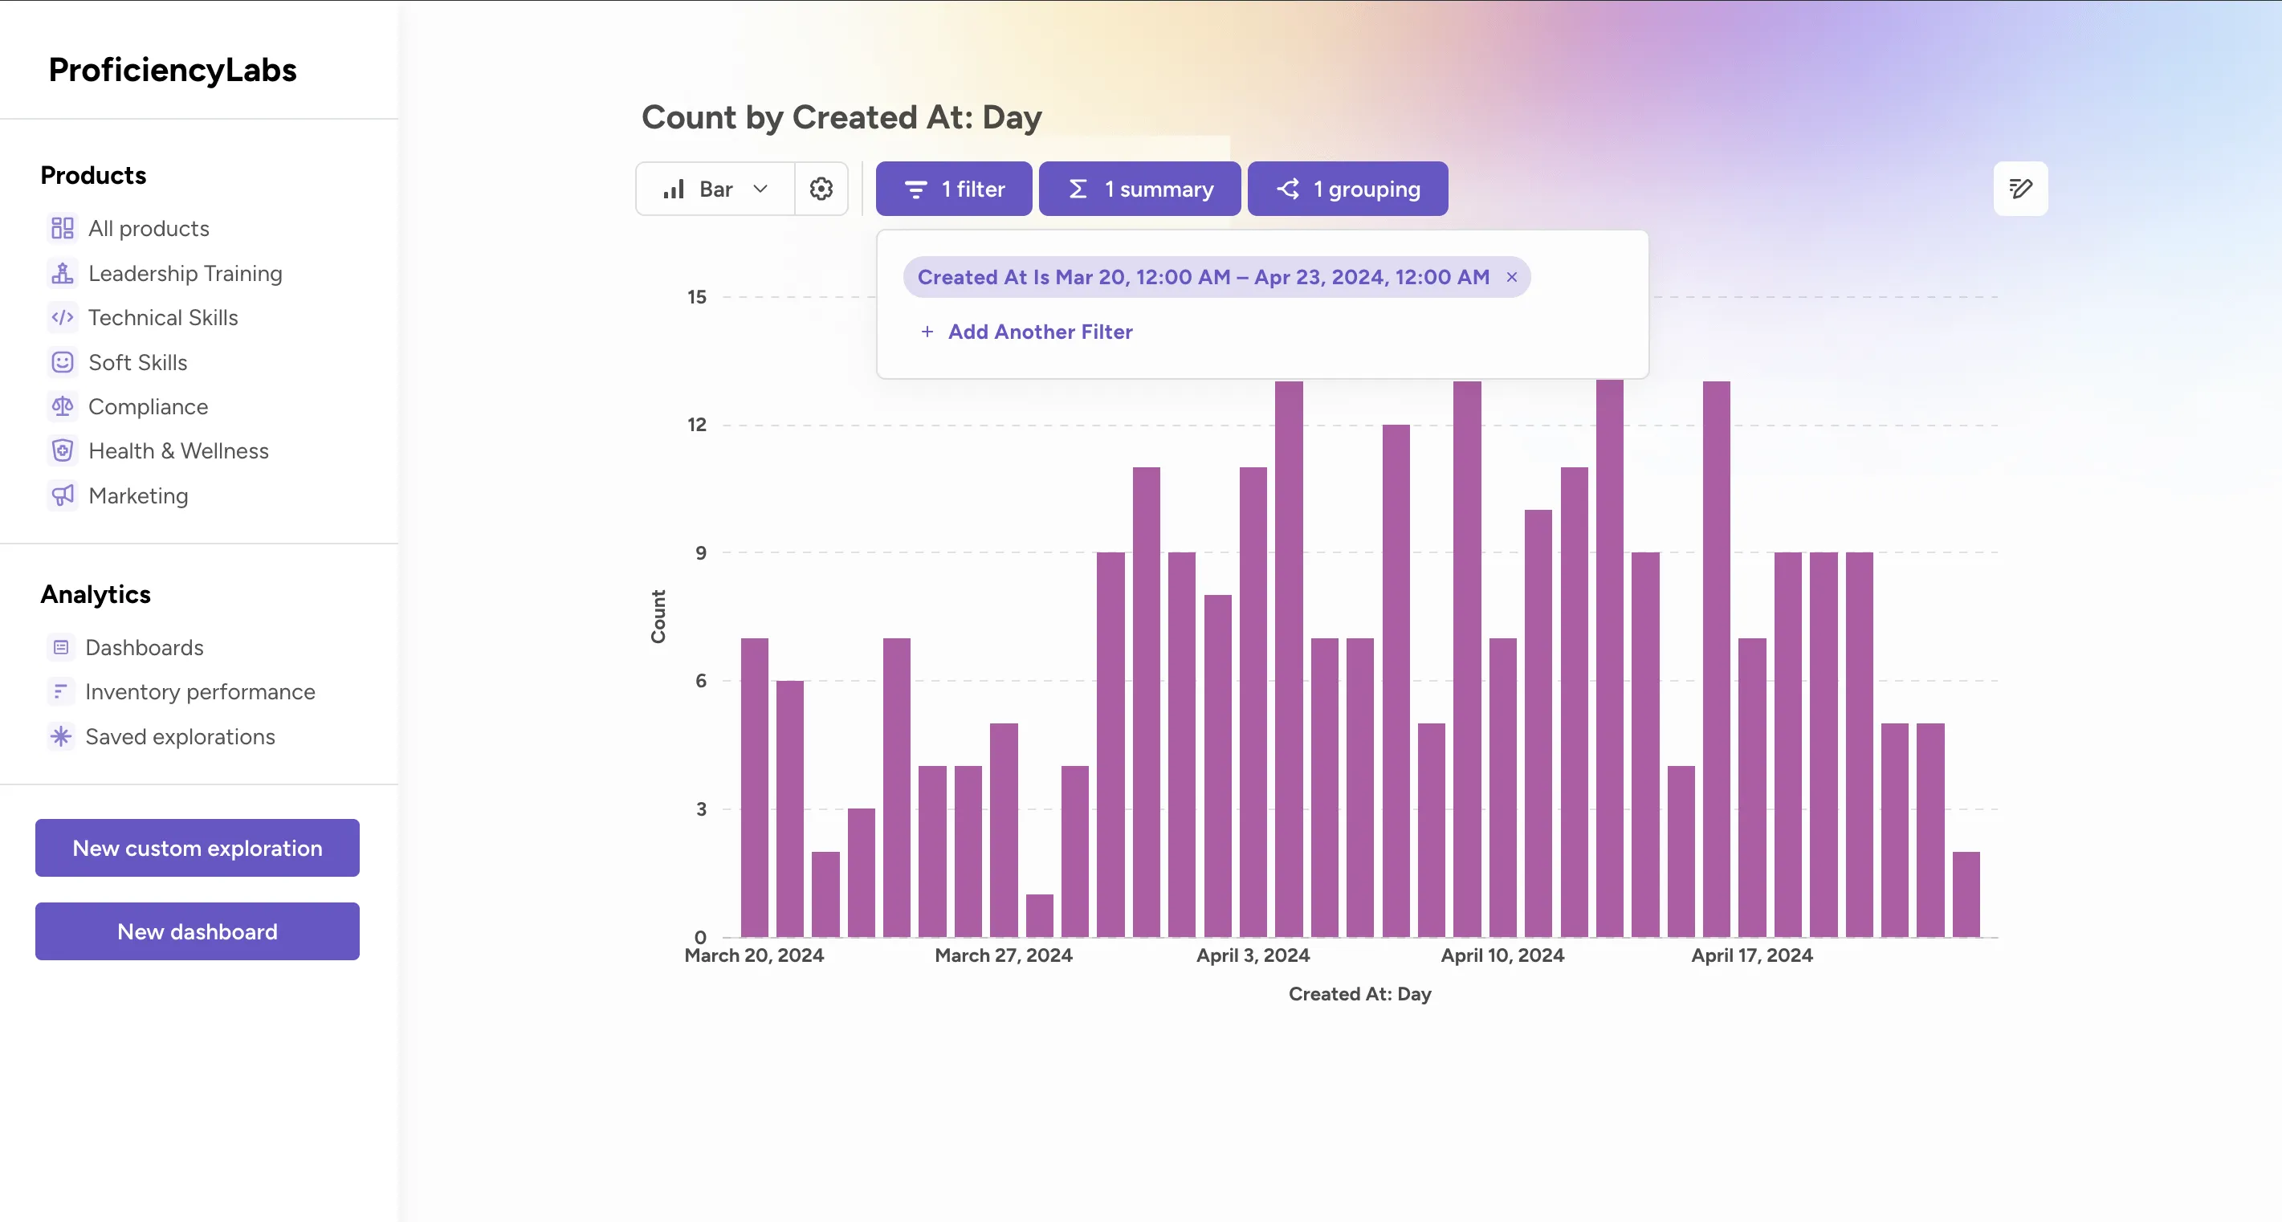Select the Leadership Training icon
The image size is (2282, 1222).
(62, 273)
